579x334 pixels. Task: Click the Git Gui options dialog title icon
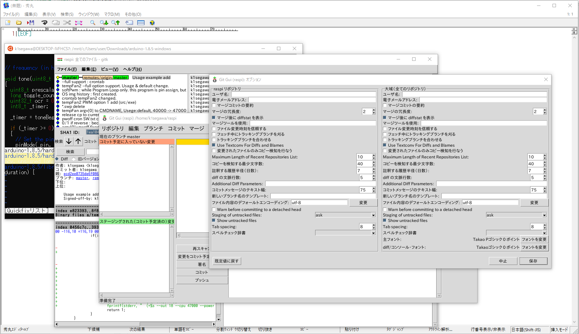point(215,79)
